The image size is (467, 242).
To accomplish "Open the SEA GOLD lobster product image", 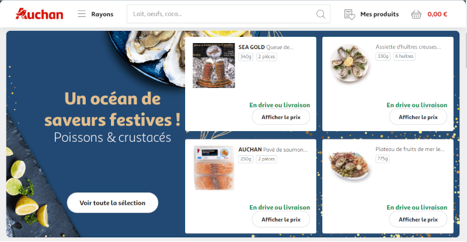I will (x=214, y=65).
